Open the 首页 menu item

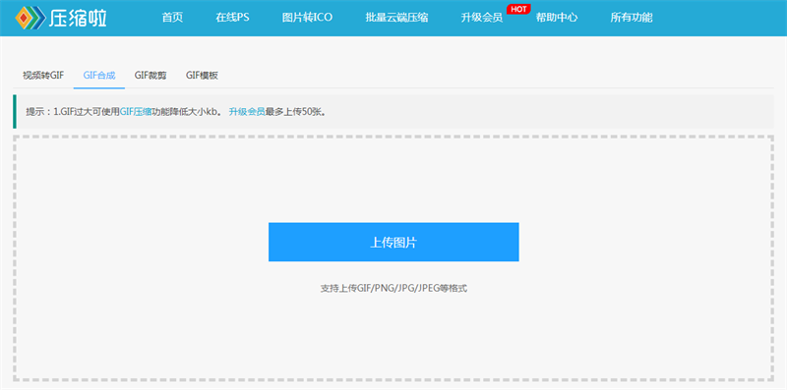(172, 18)
